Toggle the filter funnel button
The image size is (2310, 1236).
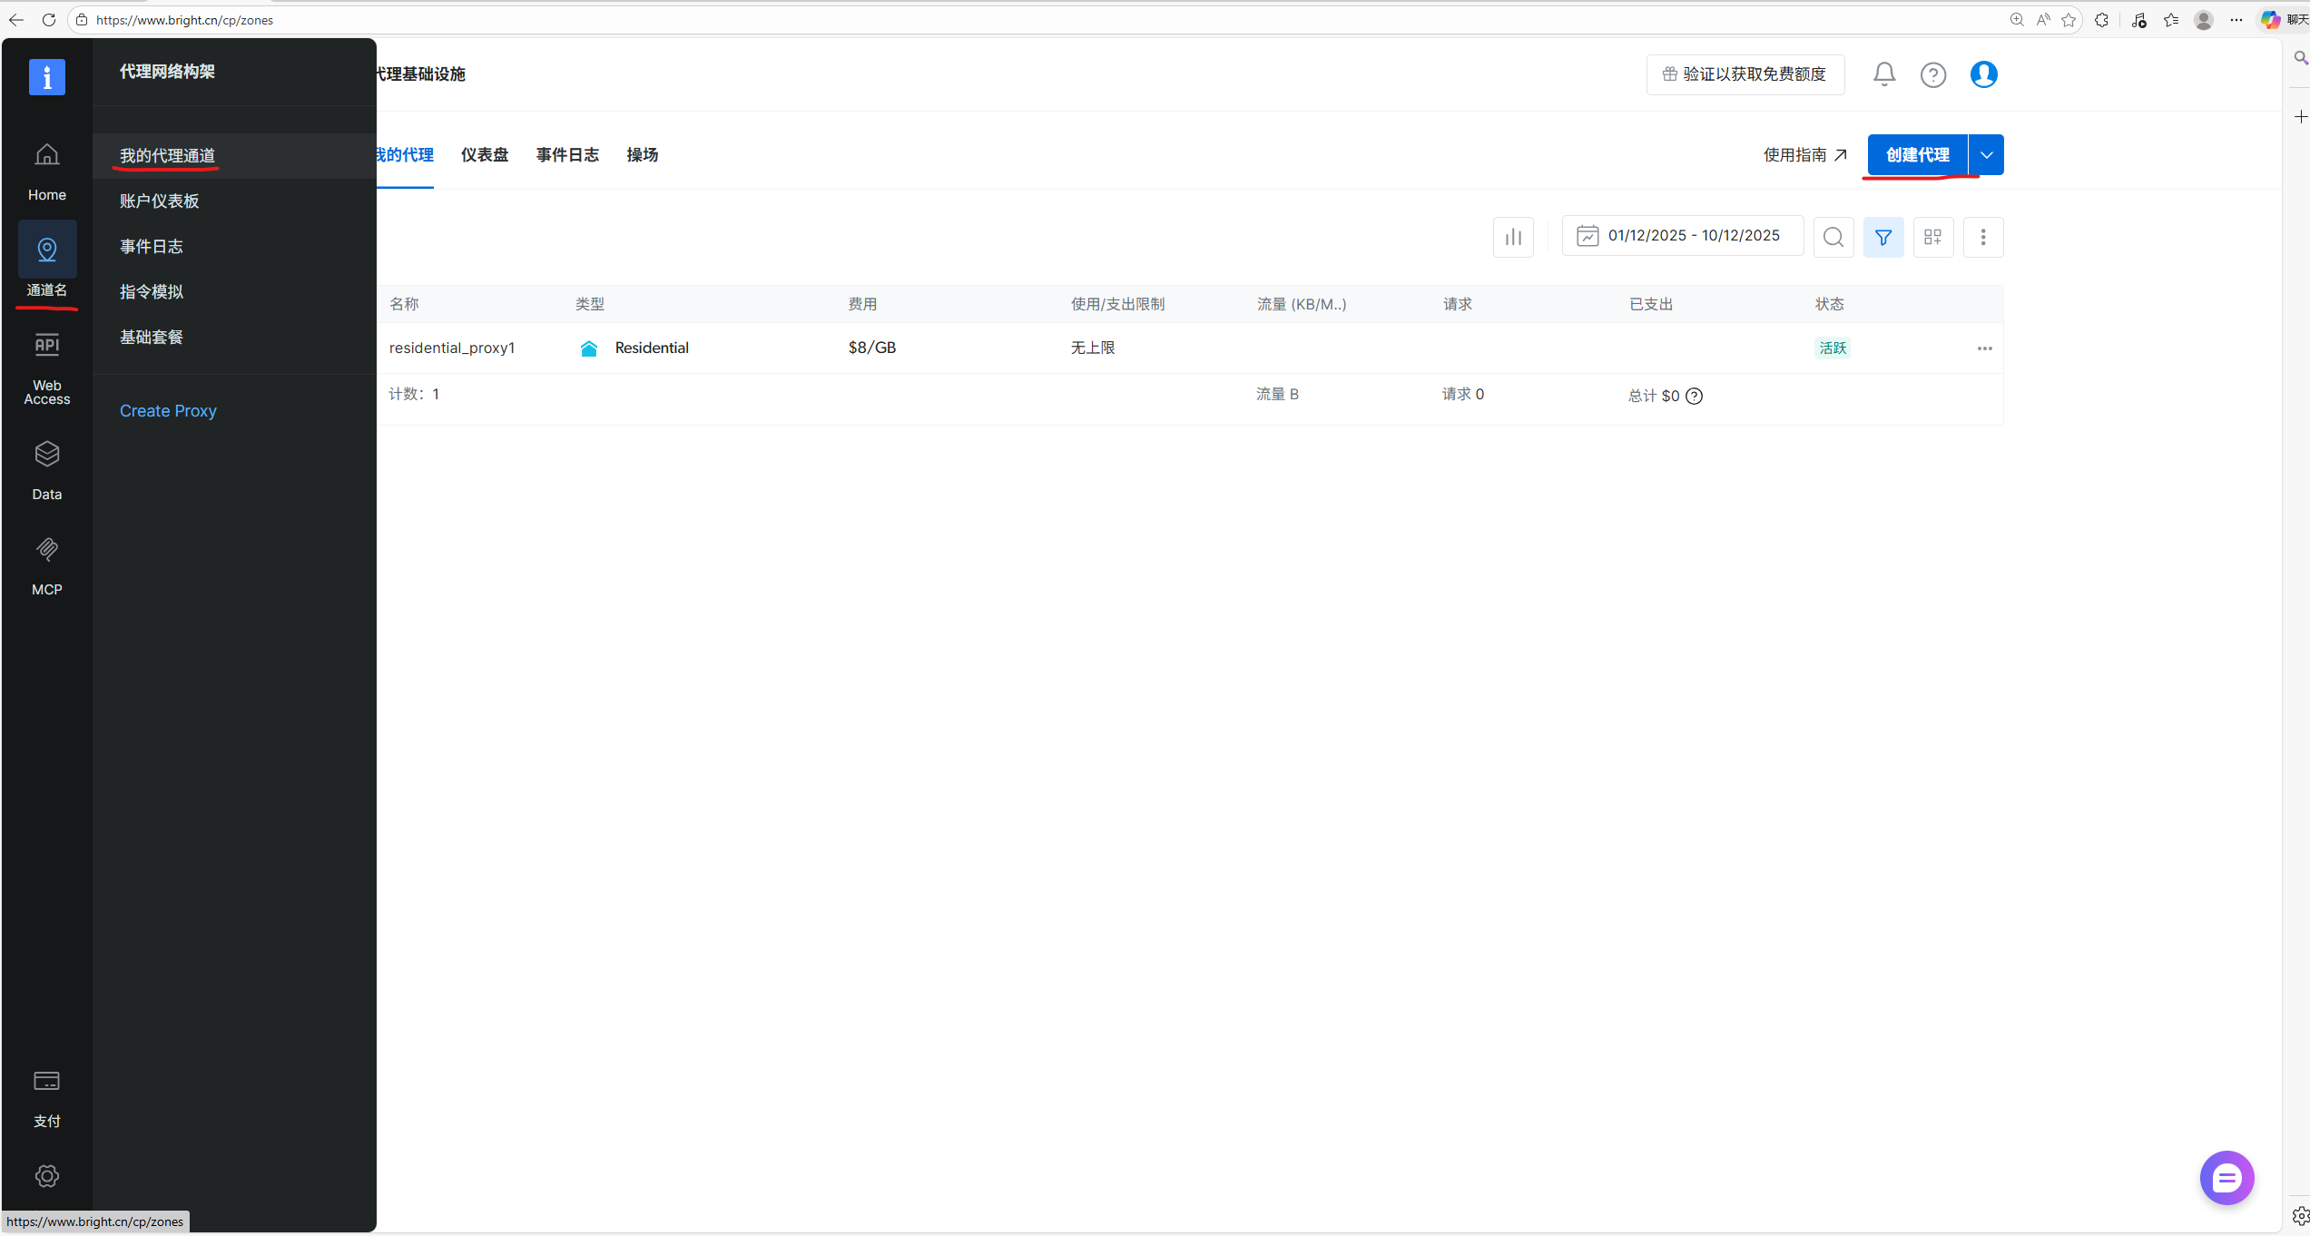click(x=1882, y=237)
